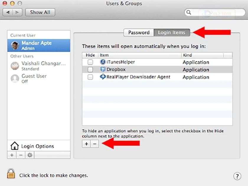Add a login item with plus button
The width and height of the screenshot is (248, 186).
(x=86, y=144)
